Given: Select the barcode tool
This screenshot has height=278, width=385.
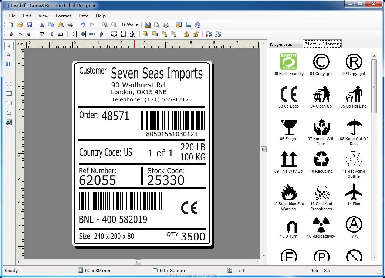Looking at the screenshot, I should (x=9, y=65).
